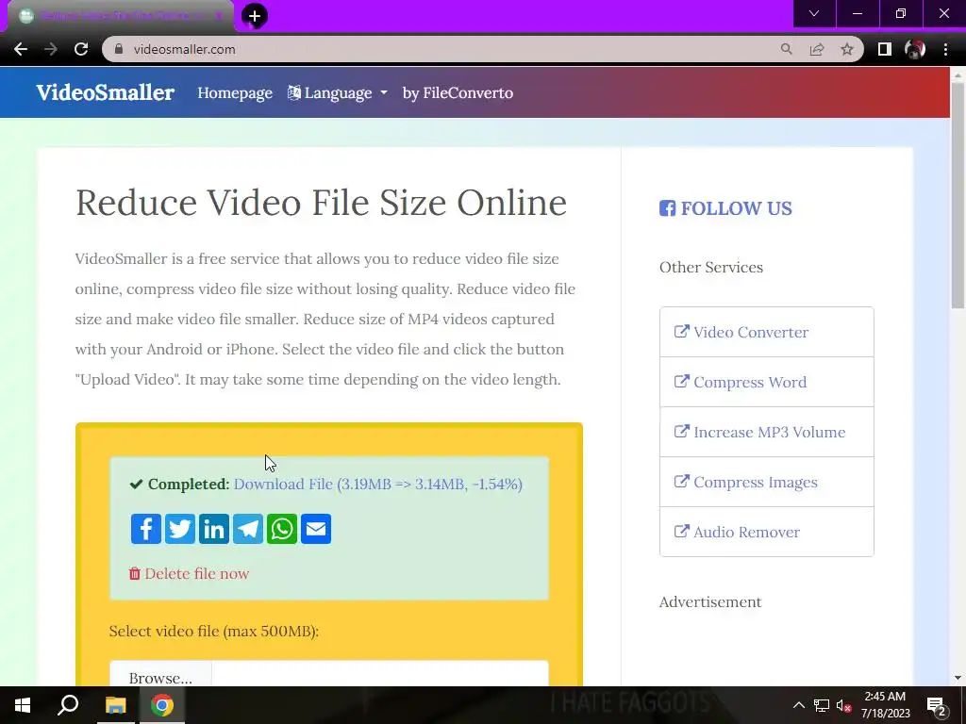Click the VideoSmaller logo text

pos(106,92)
